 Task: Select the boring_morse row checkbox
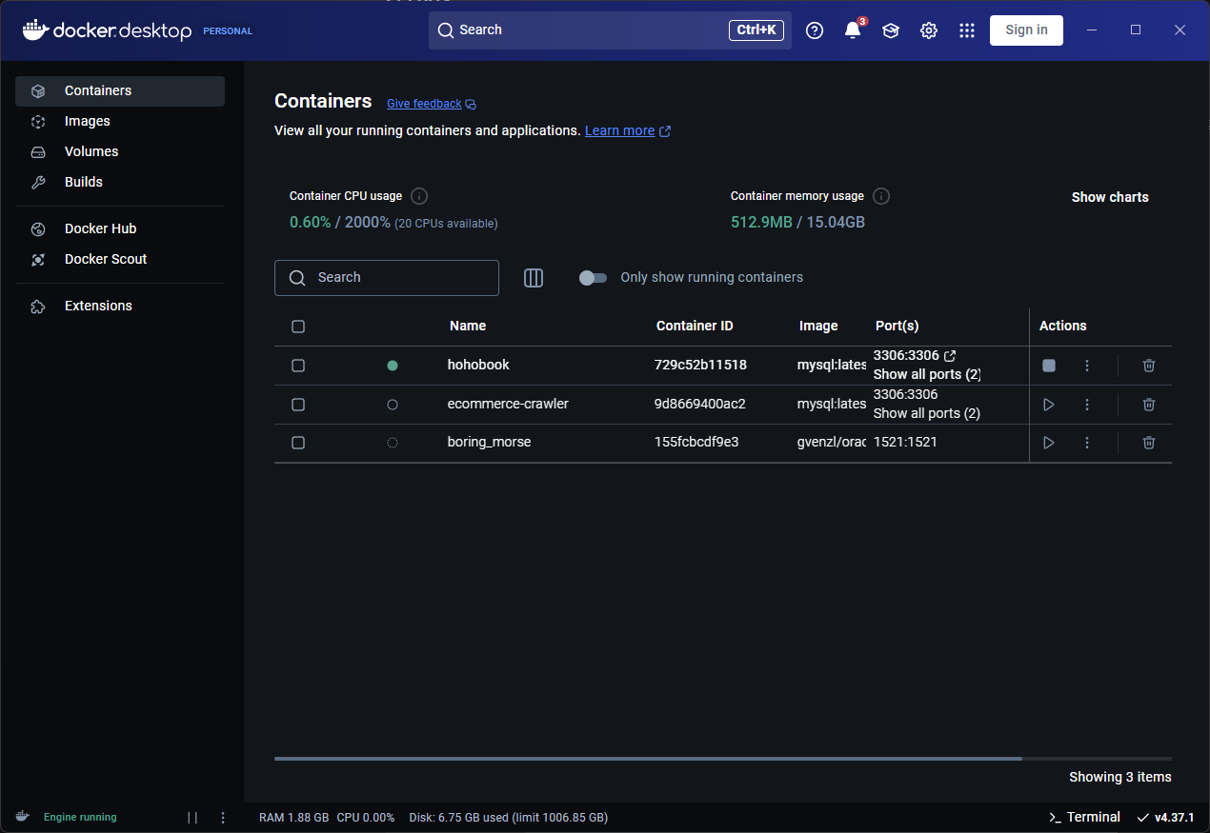[298, 443]
